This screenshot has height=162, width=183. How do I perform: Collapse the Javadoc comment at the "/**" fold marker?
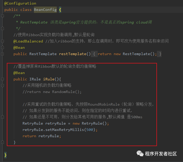click(3, 16)
